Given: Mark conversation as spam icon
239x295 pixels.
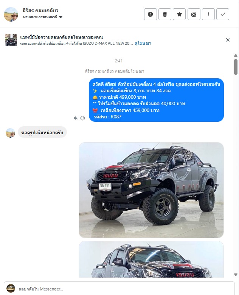Looking at the screenshot, I should (151, 14).
